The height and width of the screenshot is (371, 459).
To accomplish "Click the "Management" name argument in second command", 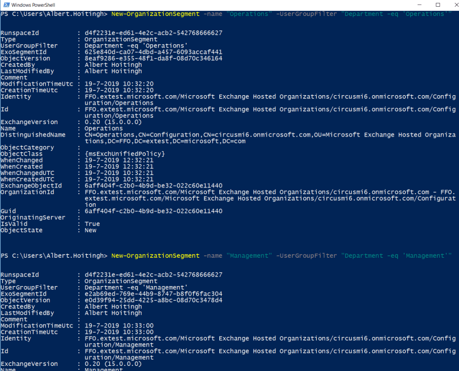I will 249,255.
